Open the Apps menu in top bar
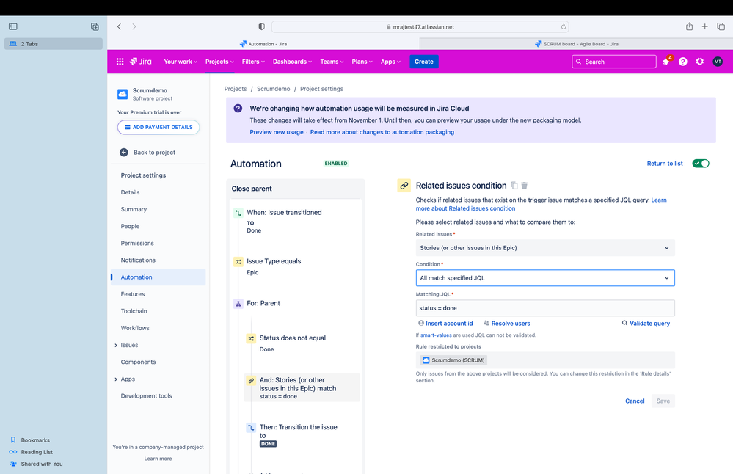 [x=390, y=62]
